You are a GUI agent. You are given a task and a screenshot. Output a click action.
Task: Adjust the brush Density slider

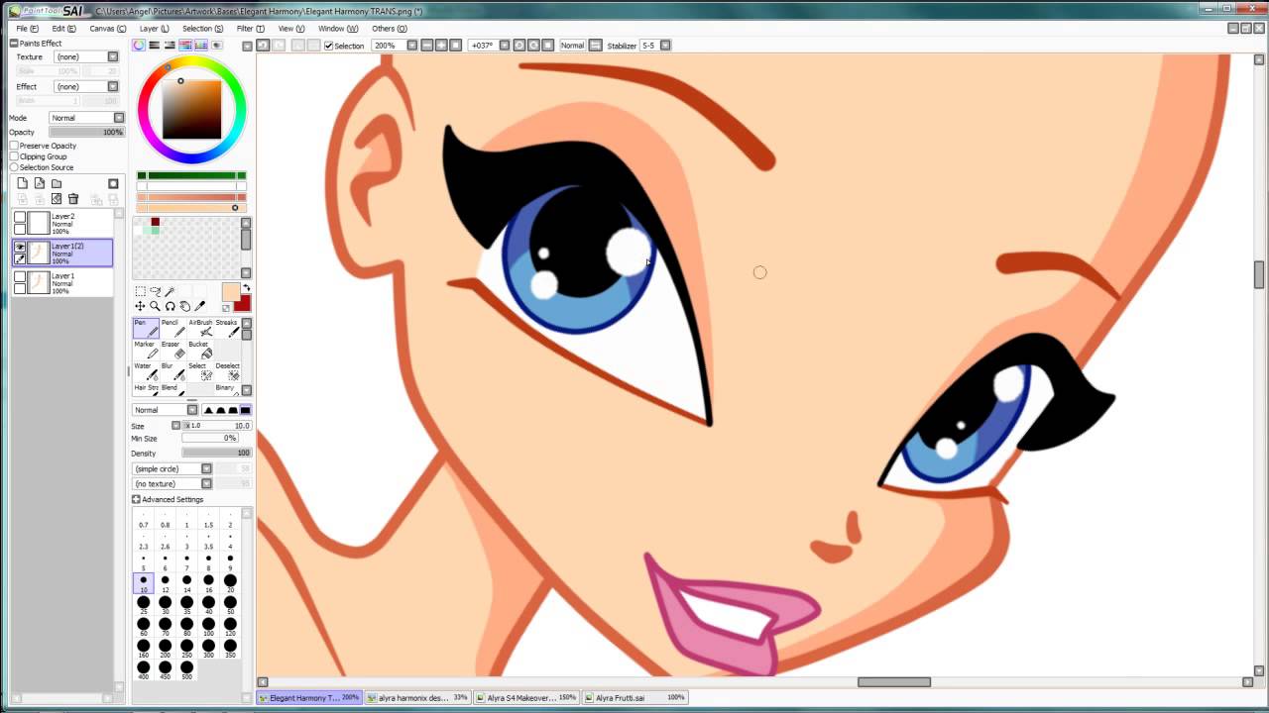point(216,453)
